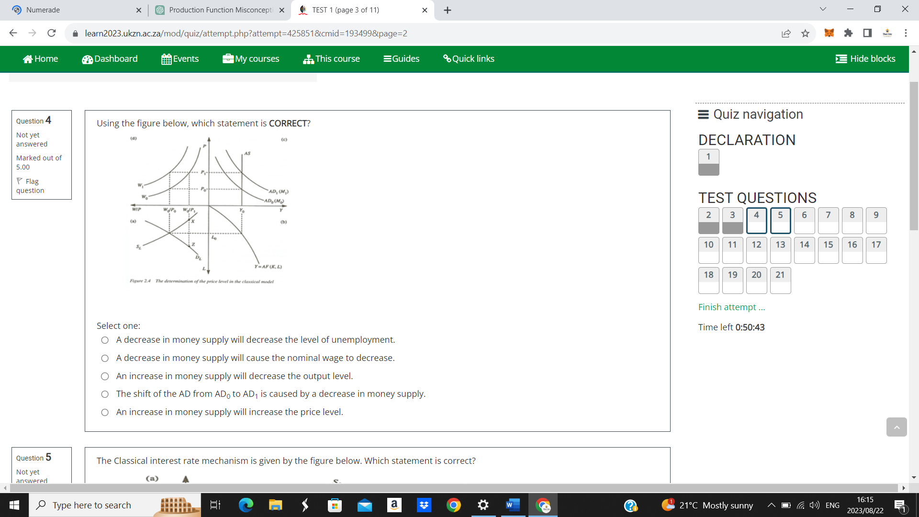Open the browser tab search chevron
Screen dimensions: 919x517
tap(822, 9)
